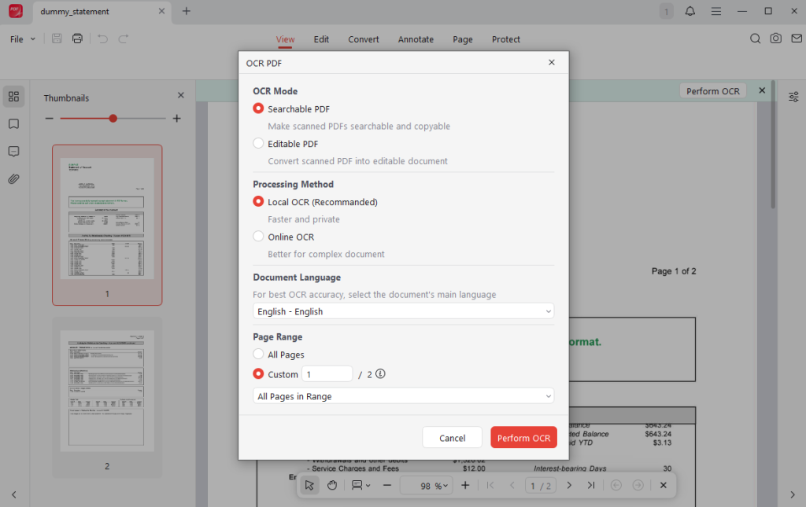Click the Custom page range input field

tap(327, 373)
